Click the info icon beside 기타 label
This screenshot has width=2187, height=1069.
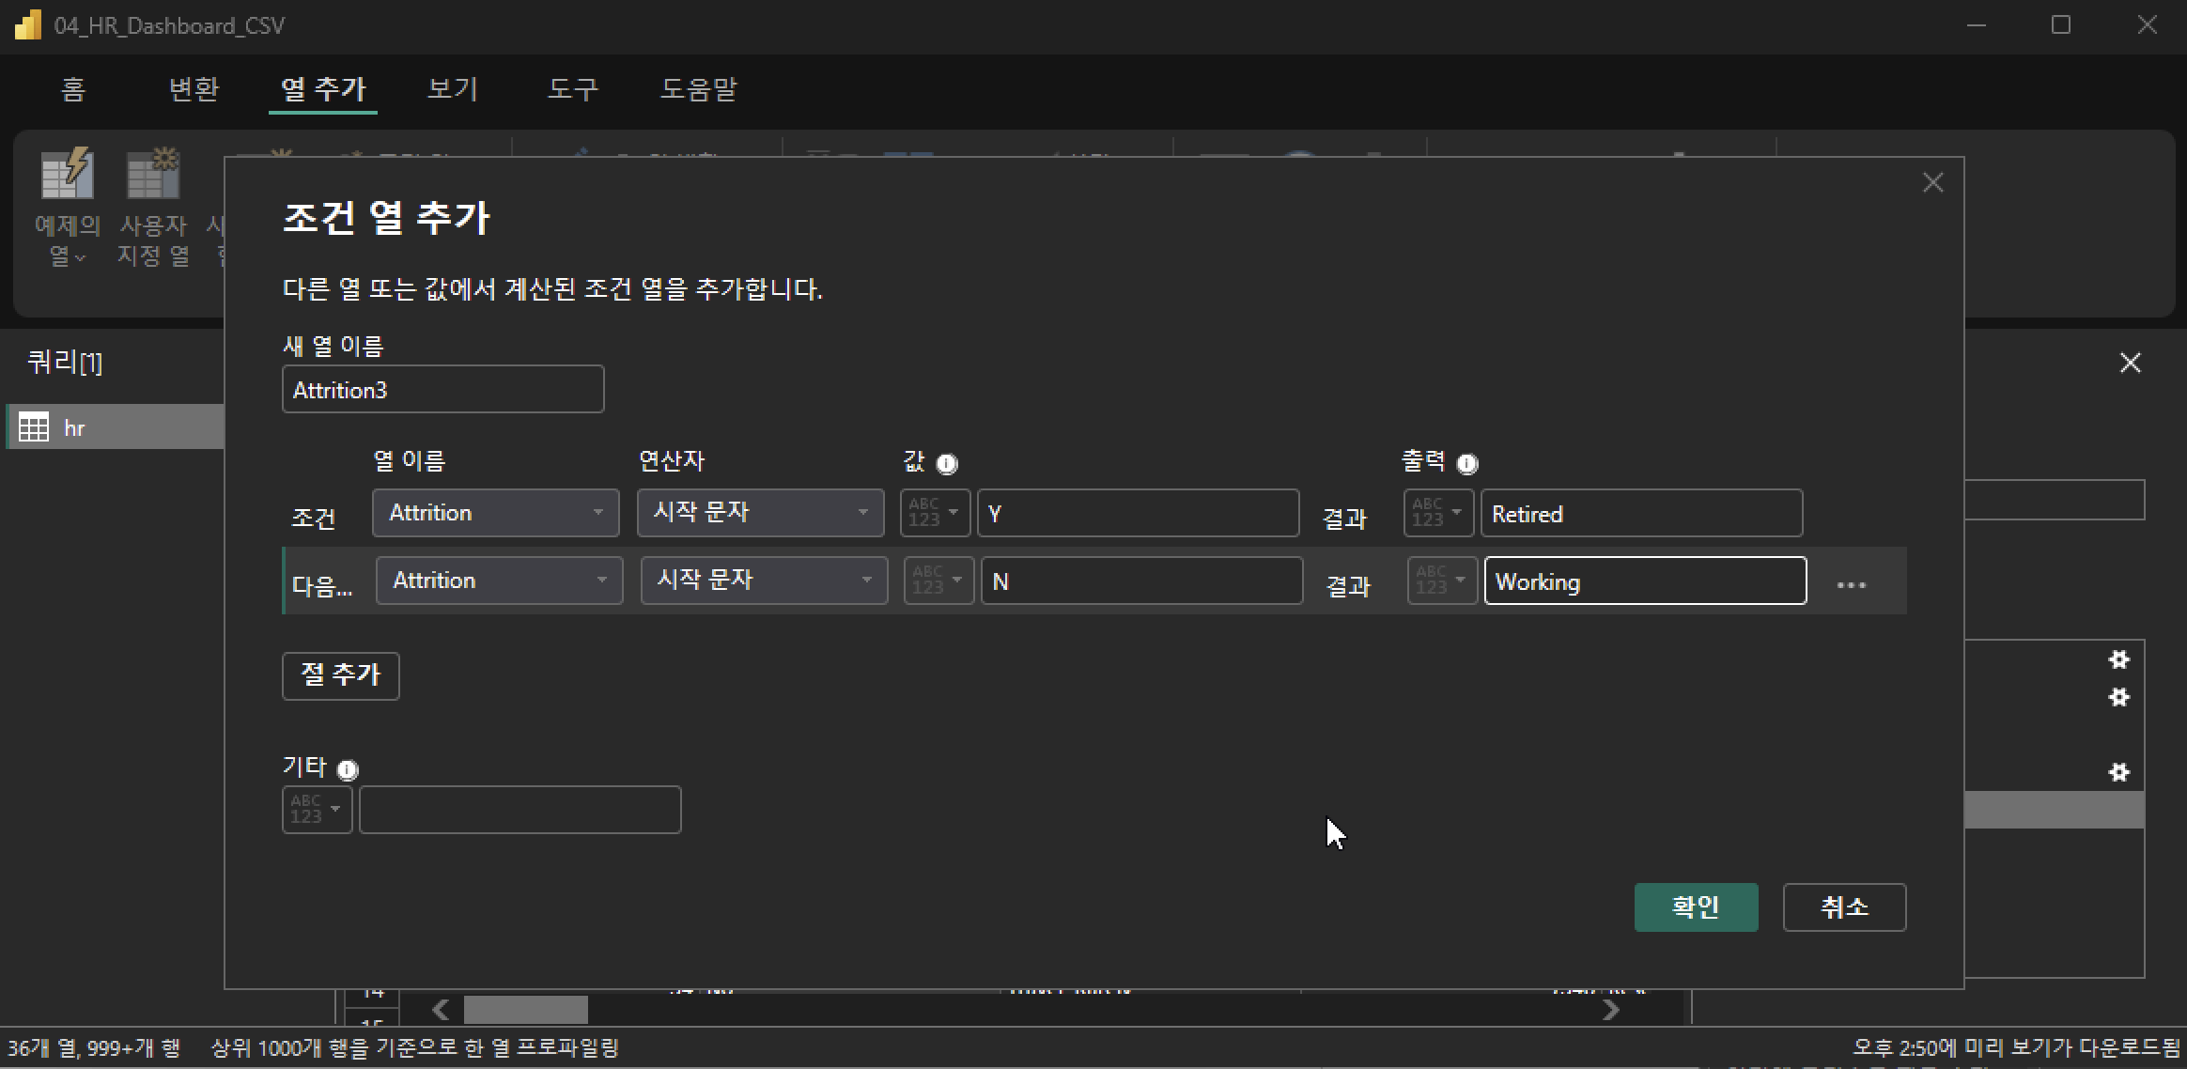(348, 770)
